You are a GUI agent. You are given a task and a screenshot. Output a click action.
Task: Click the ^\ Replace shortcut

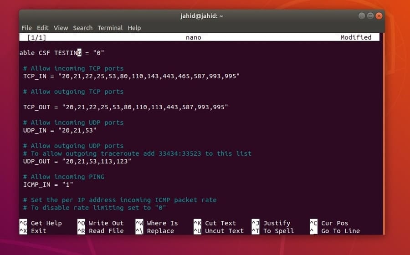[x=155, y=231]
